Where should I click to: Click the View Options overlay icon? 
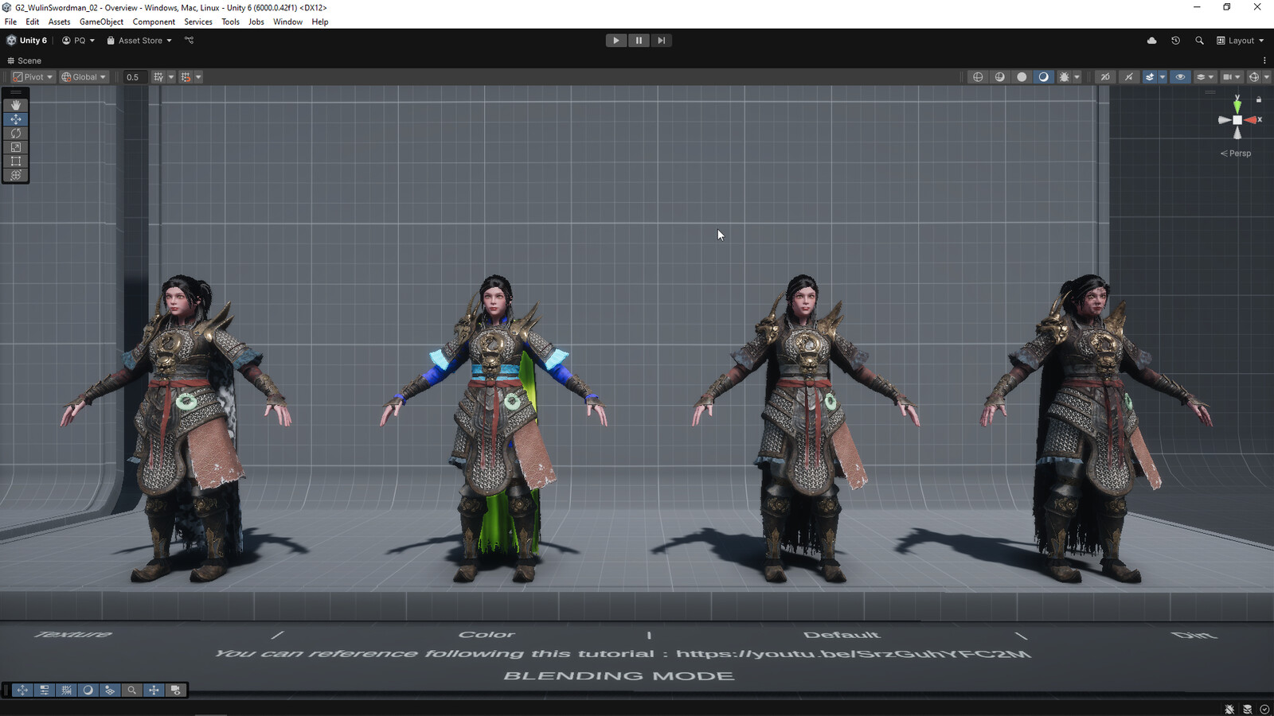pos(110,691)
